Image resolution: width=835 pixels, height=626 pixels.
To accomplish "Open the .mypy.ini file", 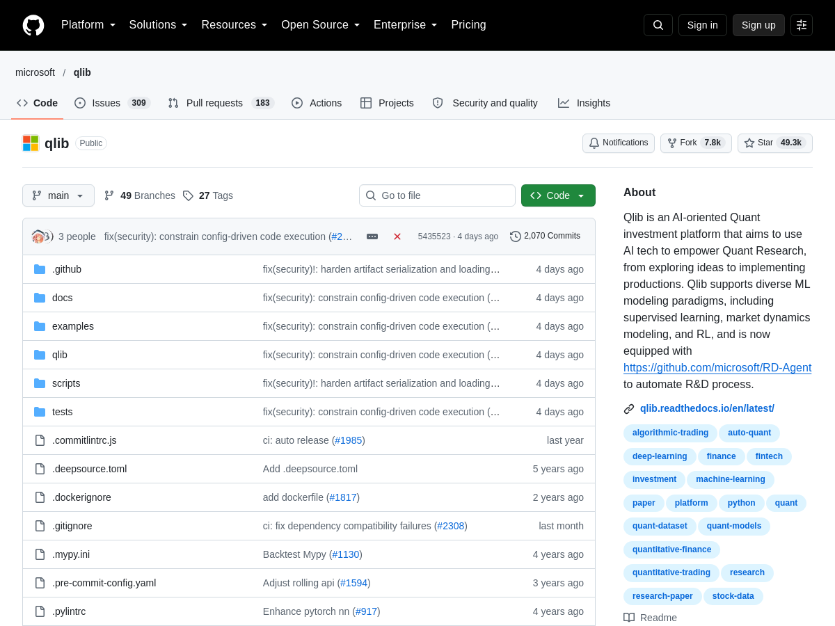I will point(71,554).
